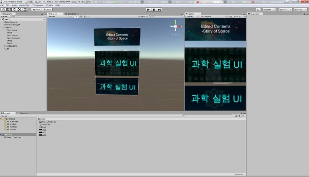Image resolution: width=309 pixels, height=177 pixels.
Task: Adjust the Project icon size slider
Action: click(238, 174)
